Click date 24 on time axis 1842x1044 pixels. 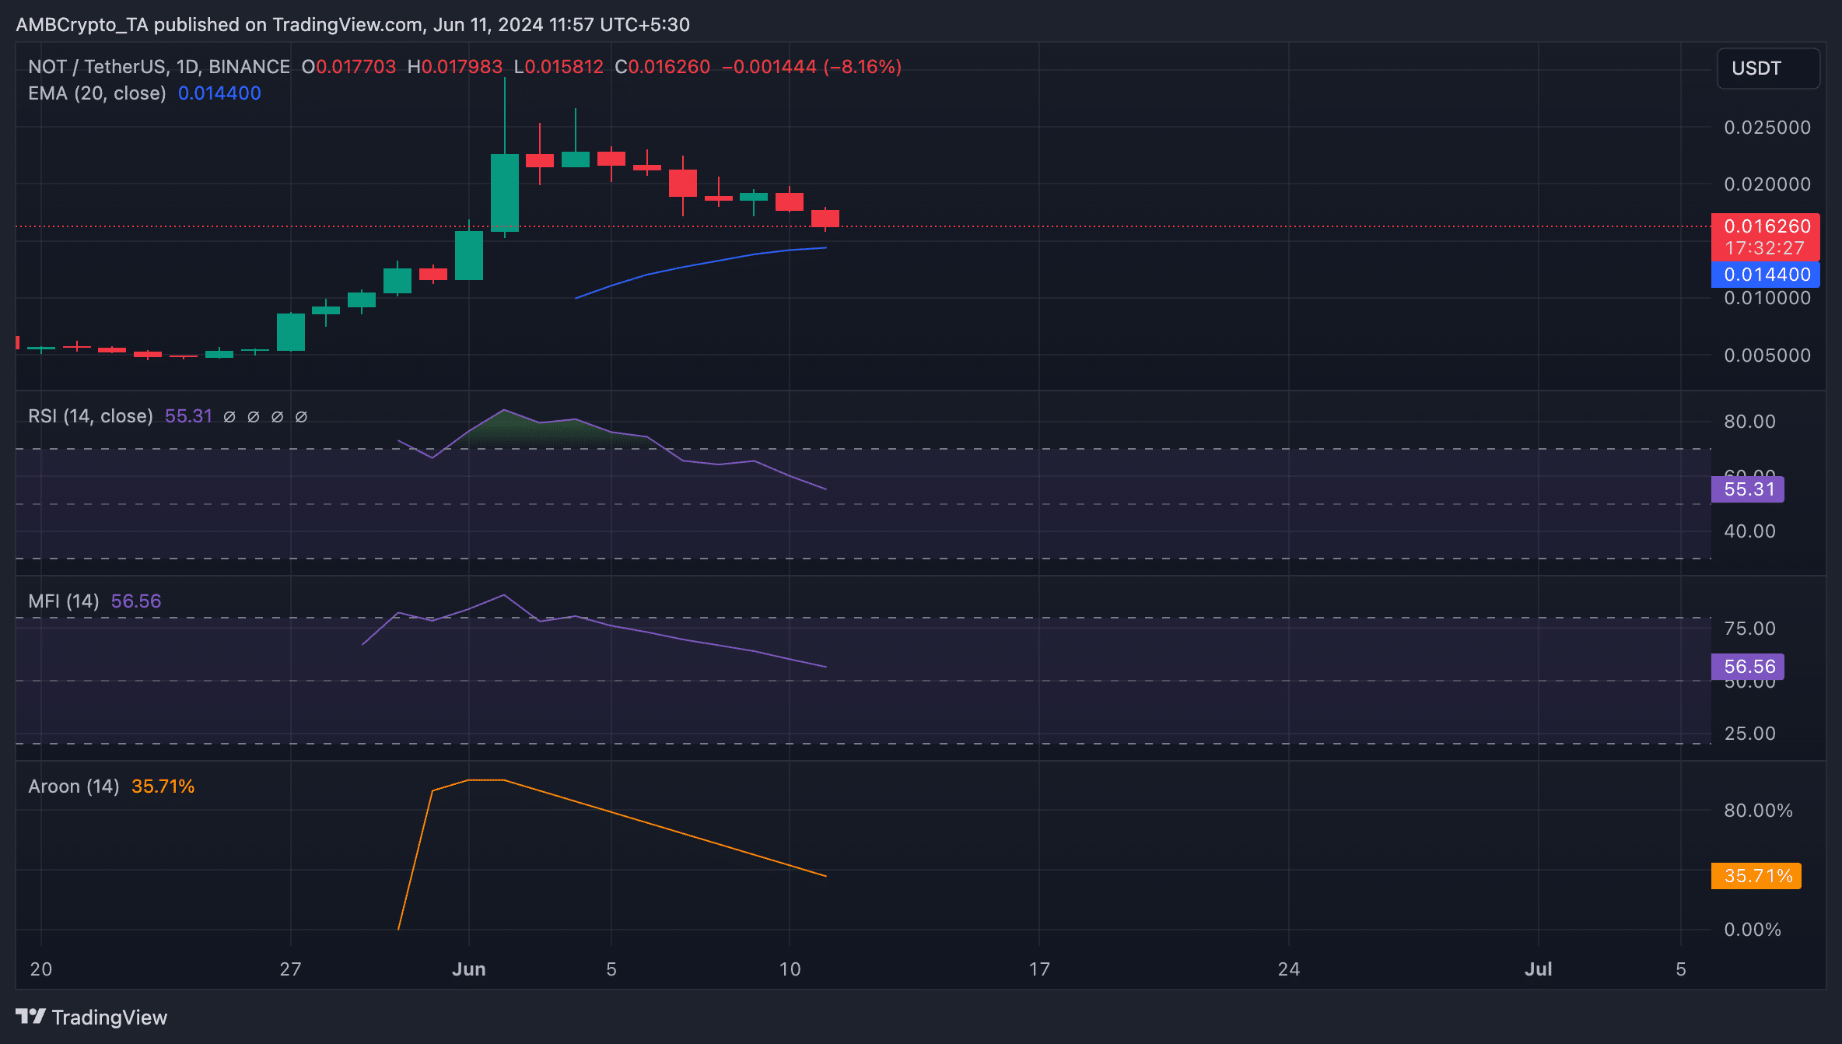tap(1289, 969)
